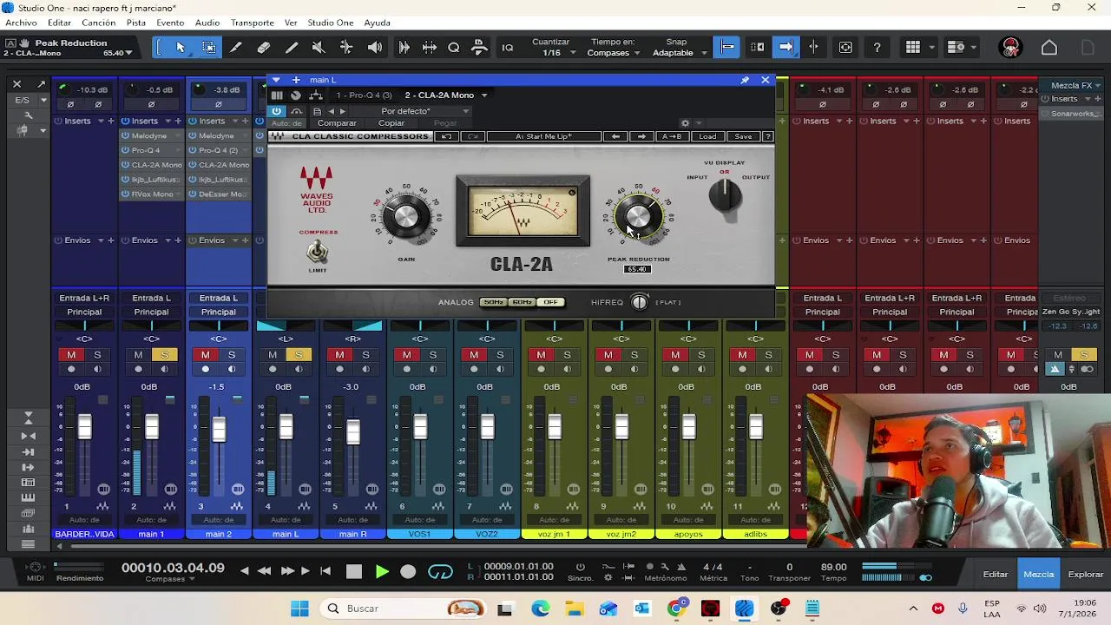
Task: Toggle solo on main 1 channel
Action: coord(164,355)
